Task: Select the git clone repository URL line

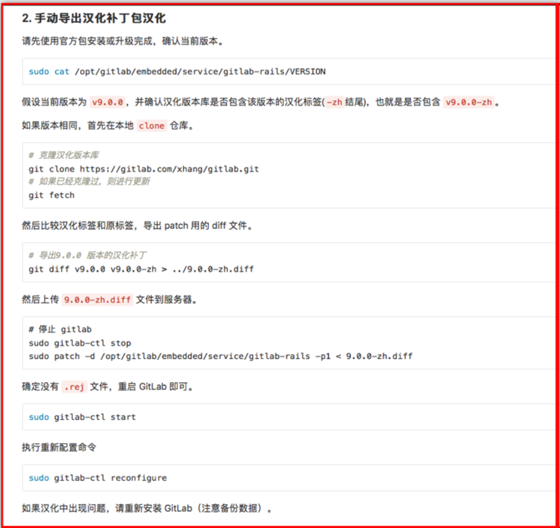Action: coord(143,169)
